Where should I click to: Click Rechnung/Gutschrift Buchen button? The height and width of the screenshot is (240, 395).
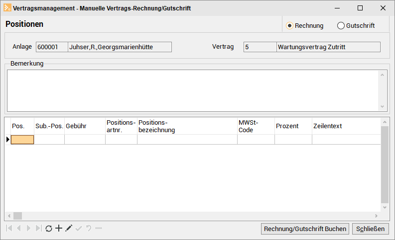click(305, 229)
